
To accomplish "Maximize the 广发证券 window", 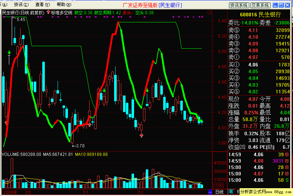I will coord(281,5).
